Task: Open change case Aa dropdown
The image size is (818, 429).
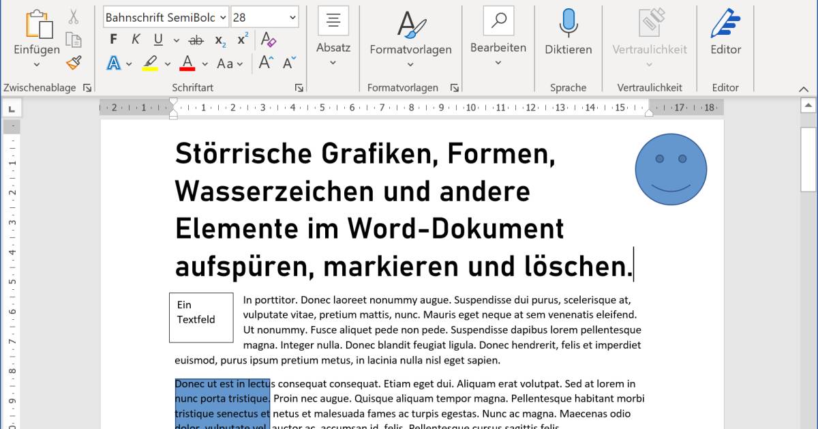Action: click(230, 63)
